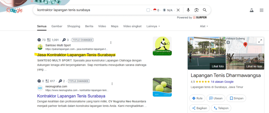This screenshot has height=113, width=269.
Task: Open options menu for Santoso Multi Sport result
Action: click(111, 43)
